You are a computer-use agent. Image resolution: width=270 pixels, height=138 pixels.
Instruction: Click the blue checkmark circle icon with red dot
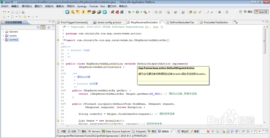(67, 12)
